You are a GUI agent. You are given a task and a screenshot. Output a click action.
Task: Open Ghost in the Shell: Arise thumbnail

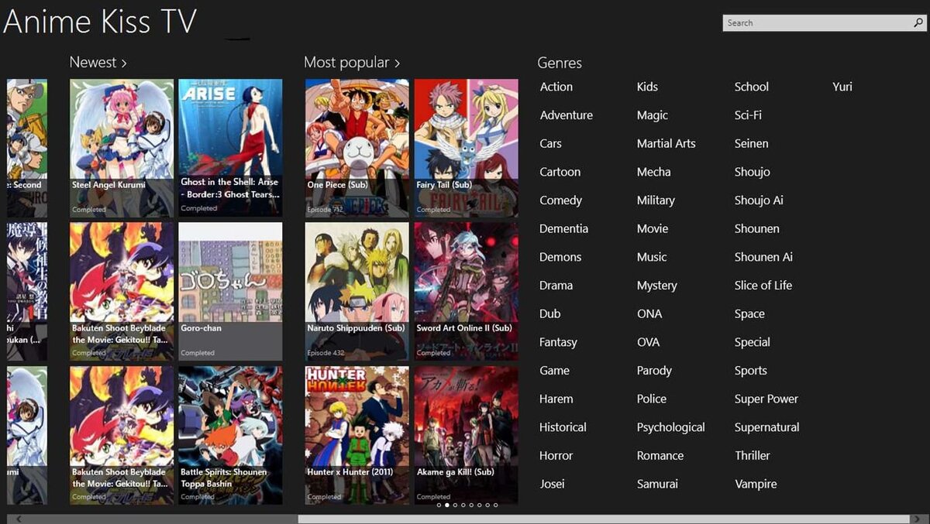[230, 148]
